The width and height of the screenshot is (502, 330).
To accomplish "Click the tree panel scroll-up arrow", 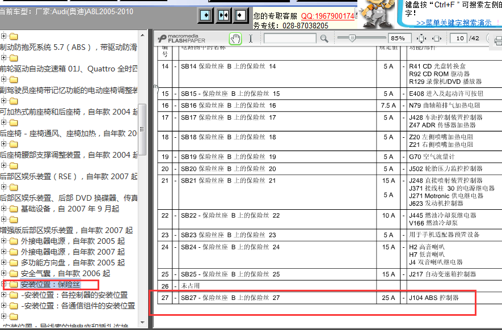I will [142, 35].
